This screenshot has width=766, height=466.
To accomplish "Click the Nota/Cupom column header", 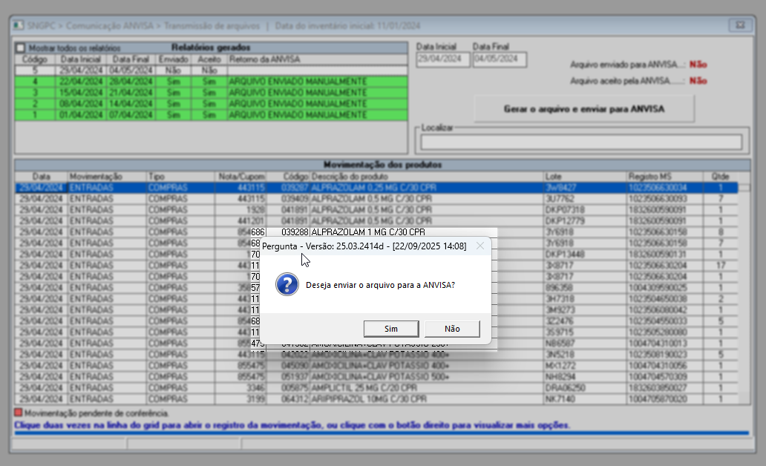I will click(241, 177).
